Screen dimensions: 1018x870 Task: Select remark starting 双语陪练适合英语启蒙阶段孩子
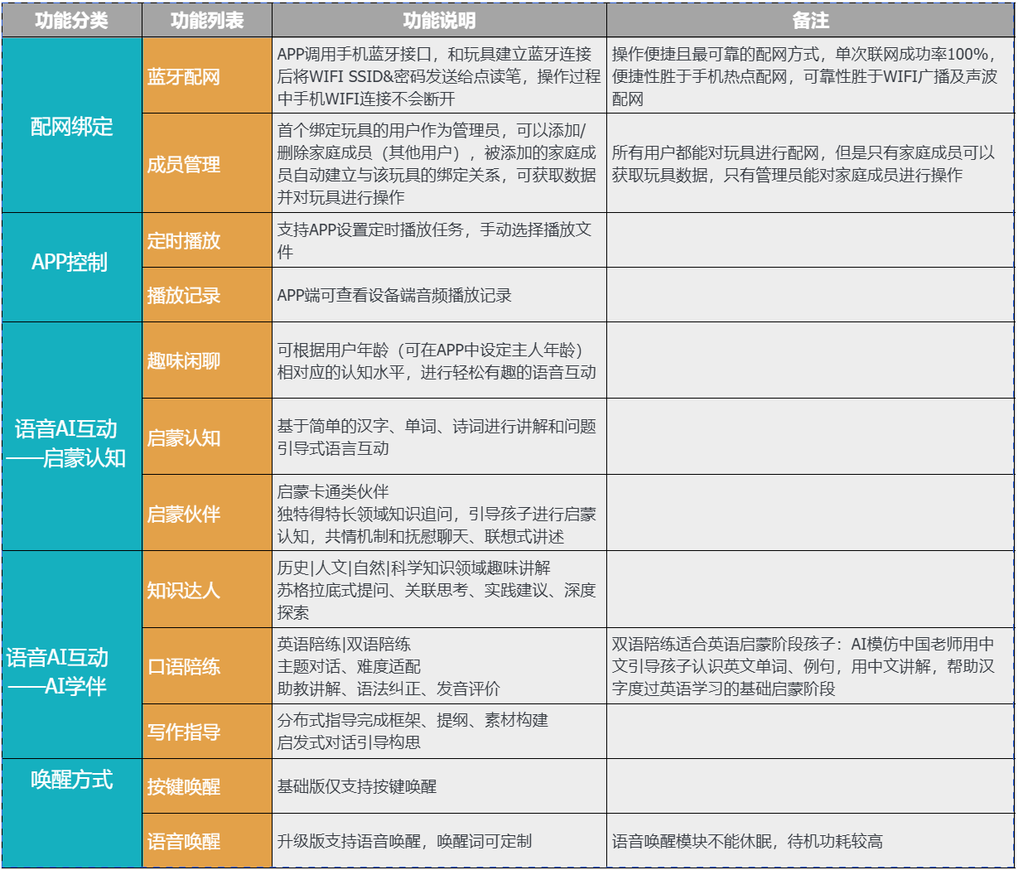(810, 666)
